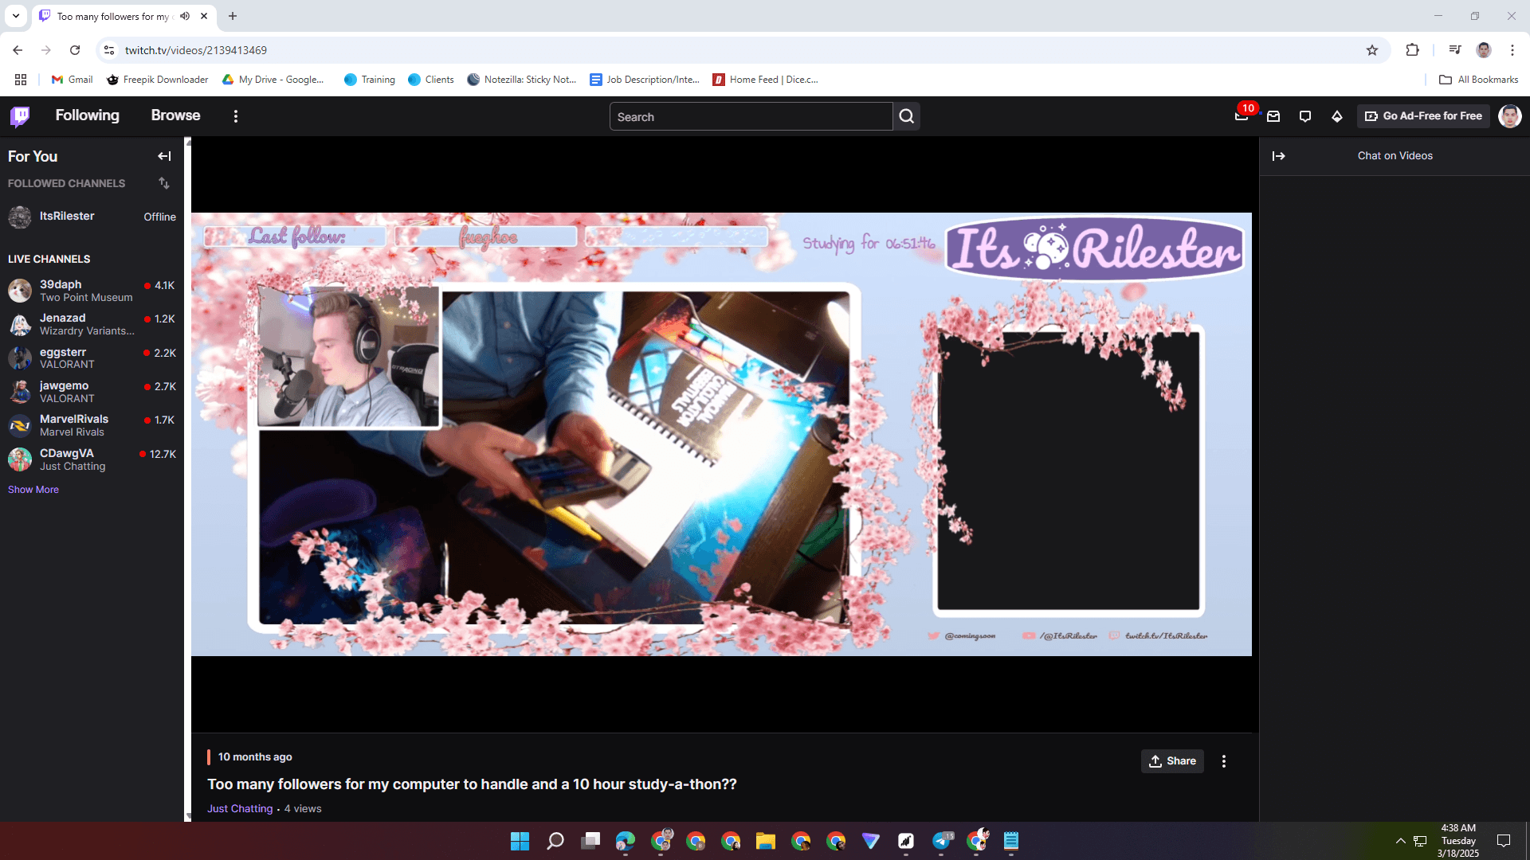Collapse the Chat on Videos panel
Screen dimensions: 1530x860
1279,156
